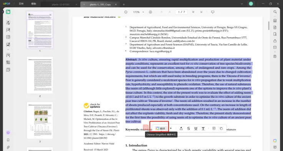Open the search tool in right sidebar
283x151 pixels.
pos(275,12)
